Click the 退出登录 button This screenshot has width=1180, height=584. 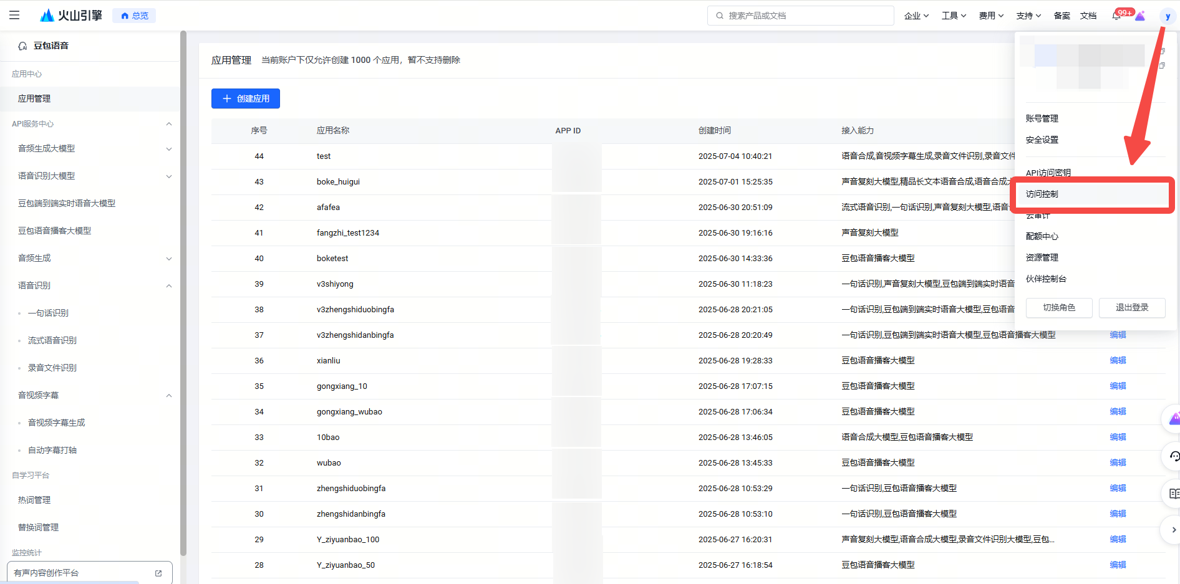(1131, 307)
